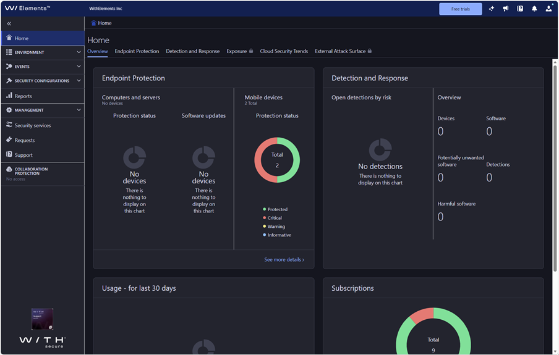Viewport: 559px width, 355px height.
Task: Click the Reports bar chart icon
Action: pos(9,96)
